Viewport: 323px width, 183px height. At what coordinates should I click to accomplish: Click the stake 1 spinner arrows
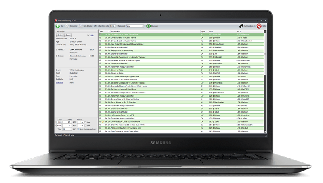(71, 122)
